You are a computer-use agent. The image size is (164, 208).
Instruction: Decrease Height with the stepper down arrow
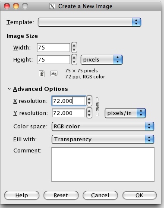[x=74, y=62]
